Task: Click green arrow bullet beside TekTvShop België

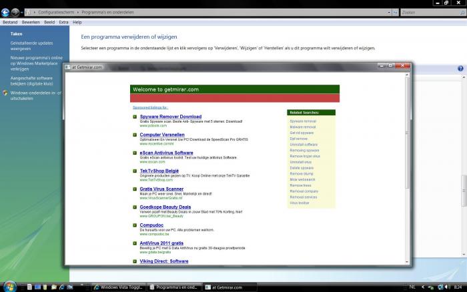Action: pyautogui.click(x=135, y=171)
